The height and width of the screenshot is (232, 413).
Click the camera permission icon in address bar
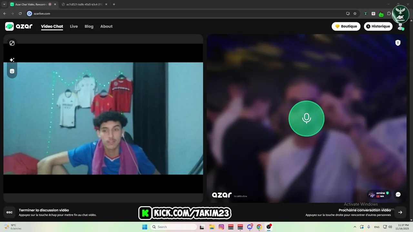click(29, 14)
